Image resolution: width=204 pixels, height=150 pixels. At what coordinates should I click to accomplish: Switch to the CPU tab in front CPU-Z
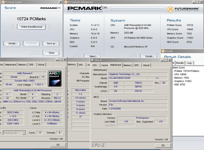[95, 65]
